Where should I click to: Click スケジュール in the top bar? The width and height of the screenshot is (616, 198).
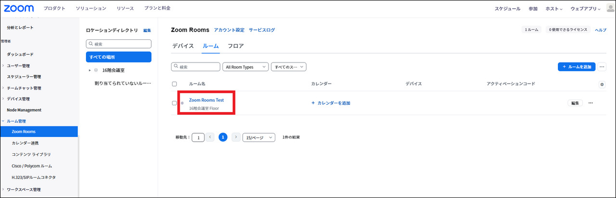pyautogui.click(x=507, y=9)
